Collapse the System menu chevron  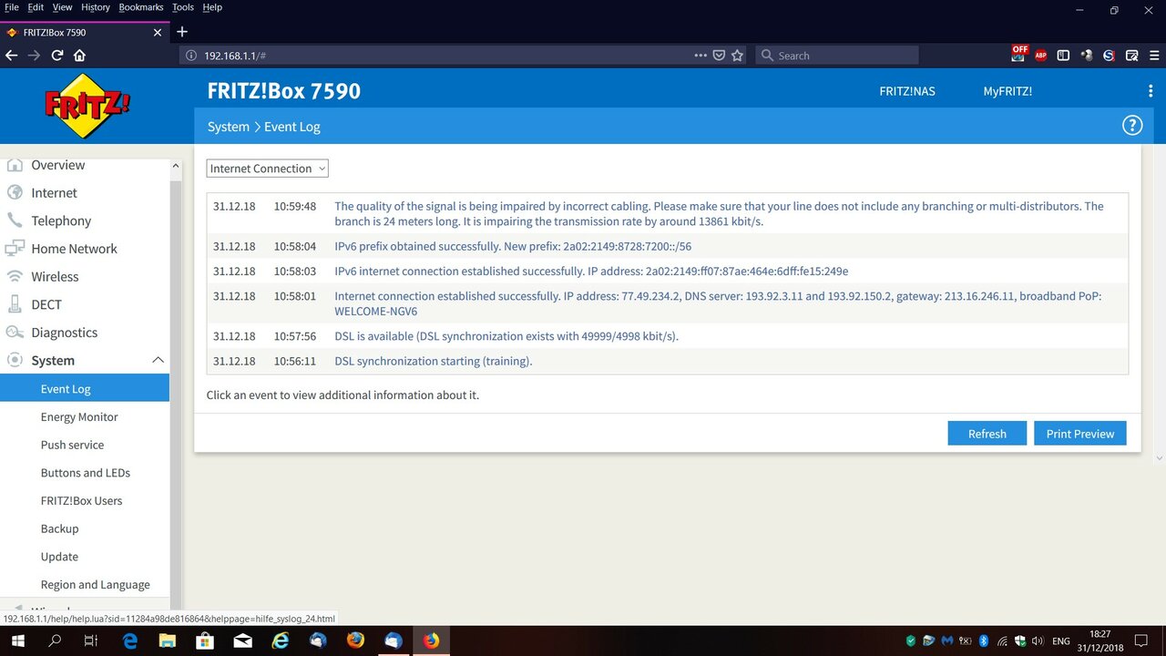click(158, 361)
